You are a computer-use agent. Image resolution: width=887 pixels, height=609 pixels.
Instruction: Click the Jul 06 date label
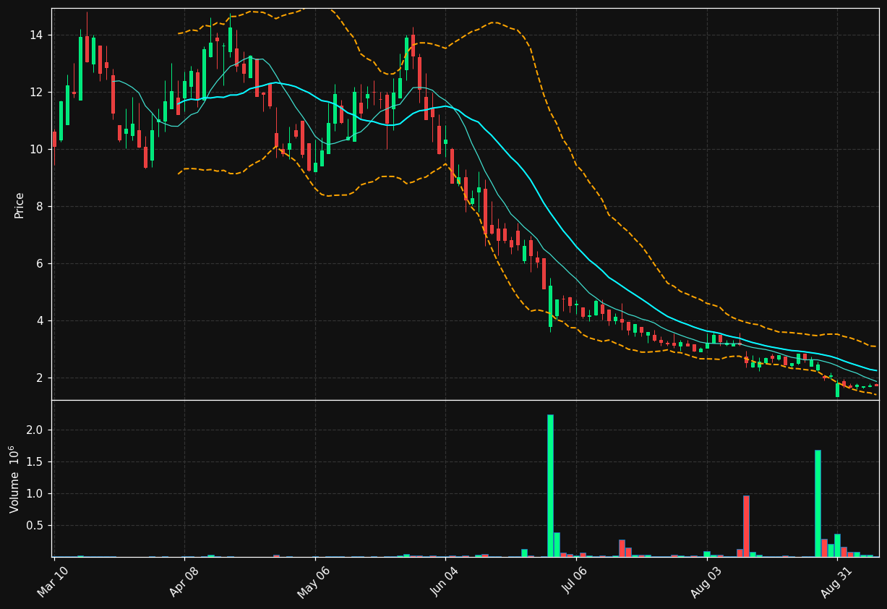[575, 582]
